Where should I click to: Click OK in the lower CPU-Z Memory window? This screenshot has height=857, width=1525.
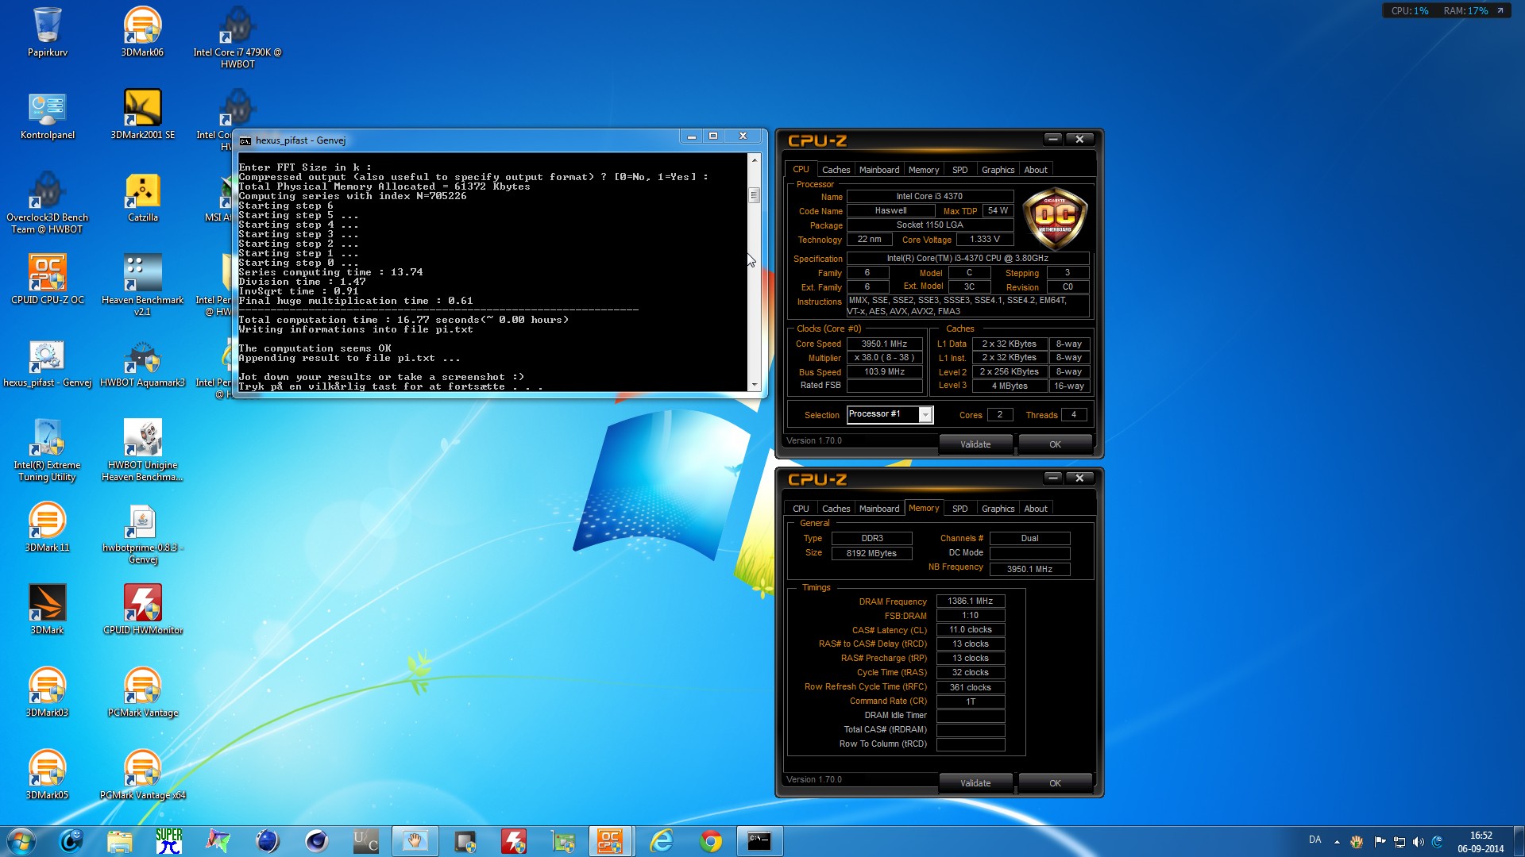(x=1055, y=783)
